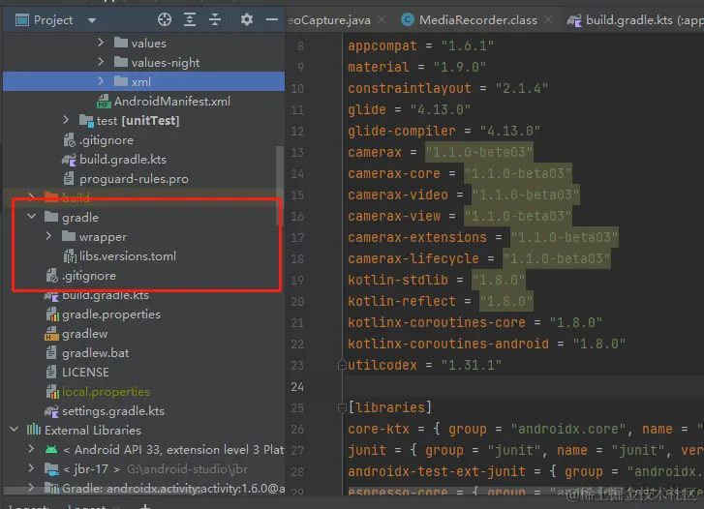Expand Android API 33 library entry
This screenshot has height=509, width=704.
[x=31, y=449]
